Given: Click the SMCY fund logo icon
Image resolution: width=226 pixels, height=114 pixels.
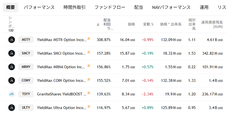Looking at the screenshot, I should point(12,53).
